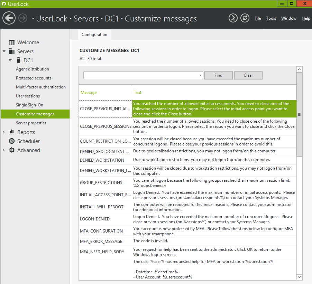The width and height of the screenshot is (312, 284).
Task: Click the search text input field
Action: 141,75
